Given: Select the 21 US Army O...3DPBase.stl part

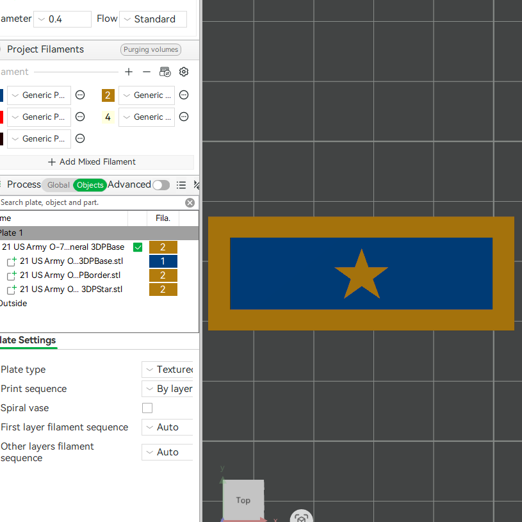Looking at the screenshot, I should click(x=71, y=261).
